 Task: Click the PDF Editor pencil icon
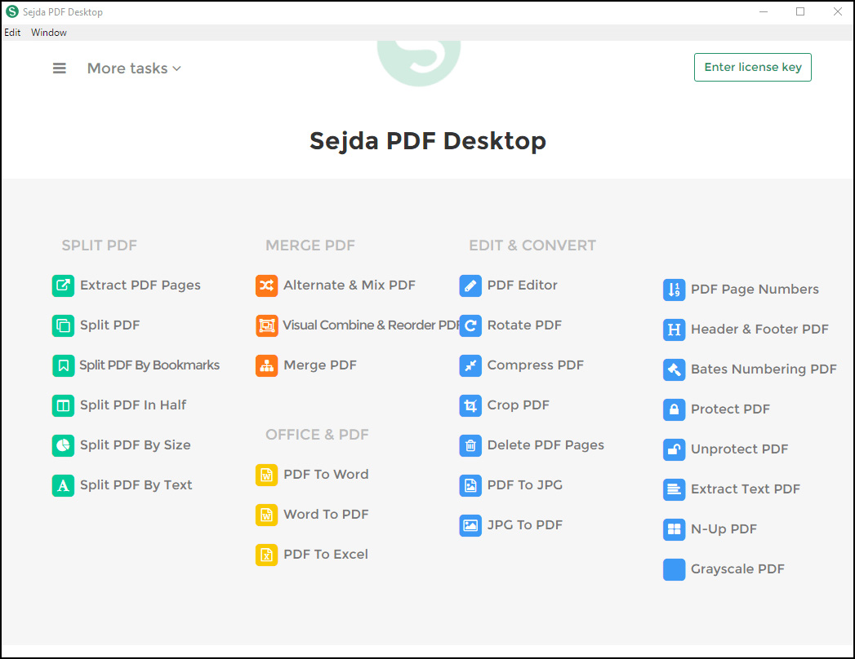470,285
